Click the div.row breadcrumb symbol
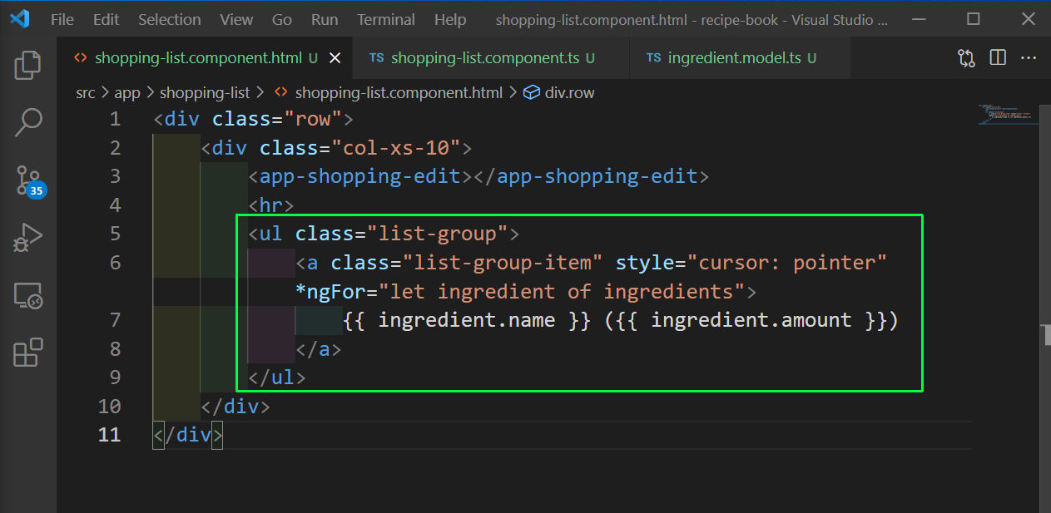Viewport: 1051px width, 513px height. pos(559,93)
